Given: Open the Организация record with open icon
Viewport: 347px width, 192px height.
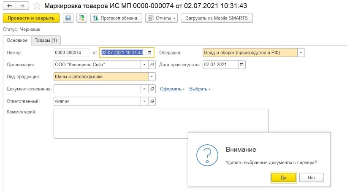Looking at the screenshot, I should (x=152, y=65).
